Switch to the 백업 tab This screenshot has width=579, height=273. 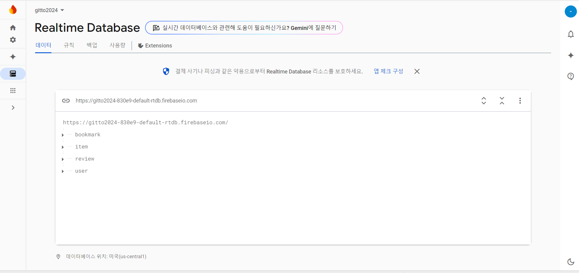pyautogui.click(x=92, y=45)
